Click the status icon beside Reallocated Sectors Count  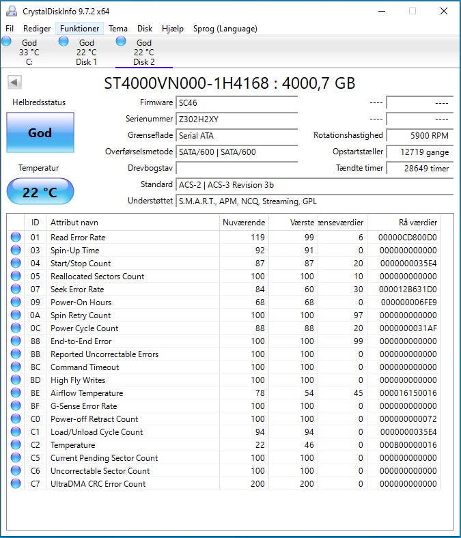tap(16, 277)
